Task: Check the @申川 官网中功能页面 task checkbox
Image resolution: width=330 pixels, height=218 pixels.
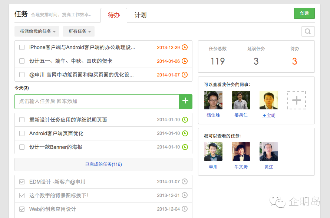Action: (x=22, y=75)
